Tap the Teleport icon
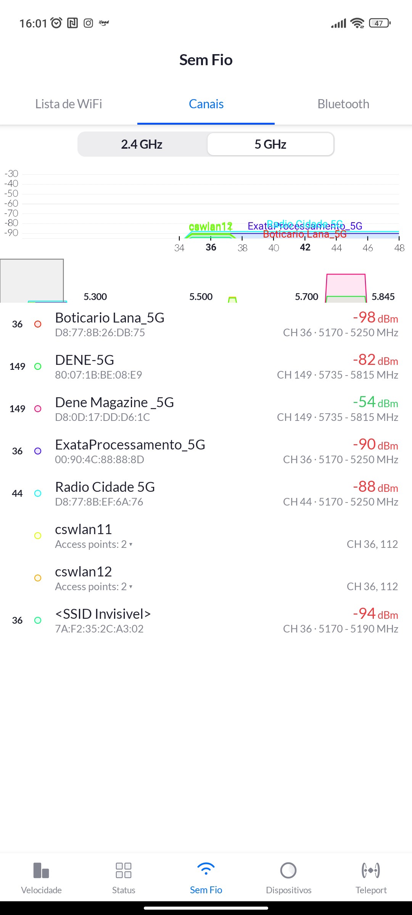The height and width of the screenshot is (915, 412). [x=371, y=870]
